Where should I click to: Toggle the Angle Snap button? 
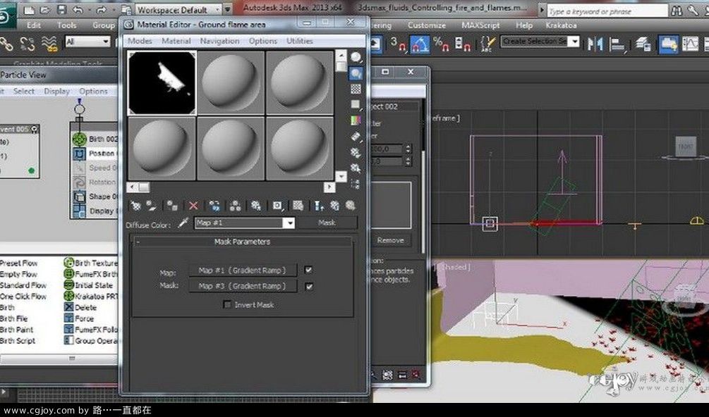coord(419,44)
